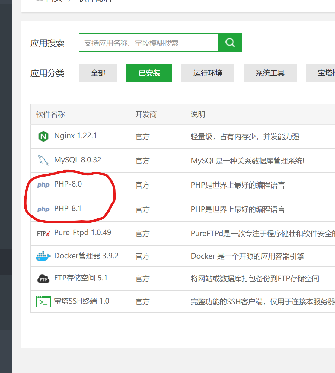Switch to 系统工具 category

click(270, 73)
